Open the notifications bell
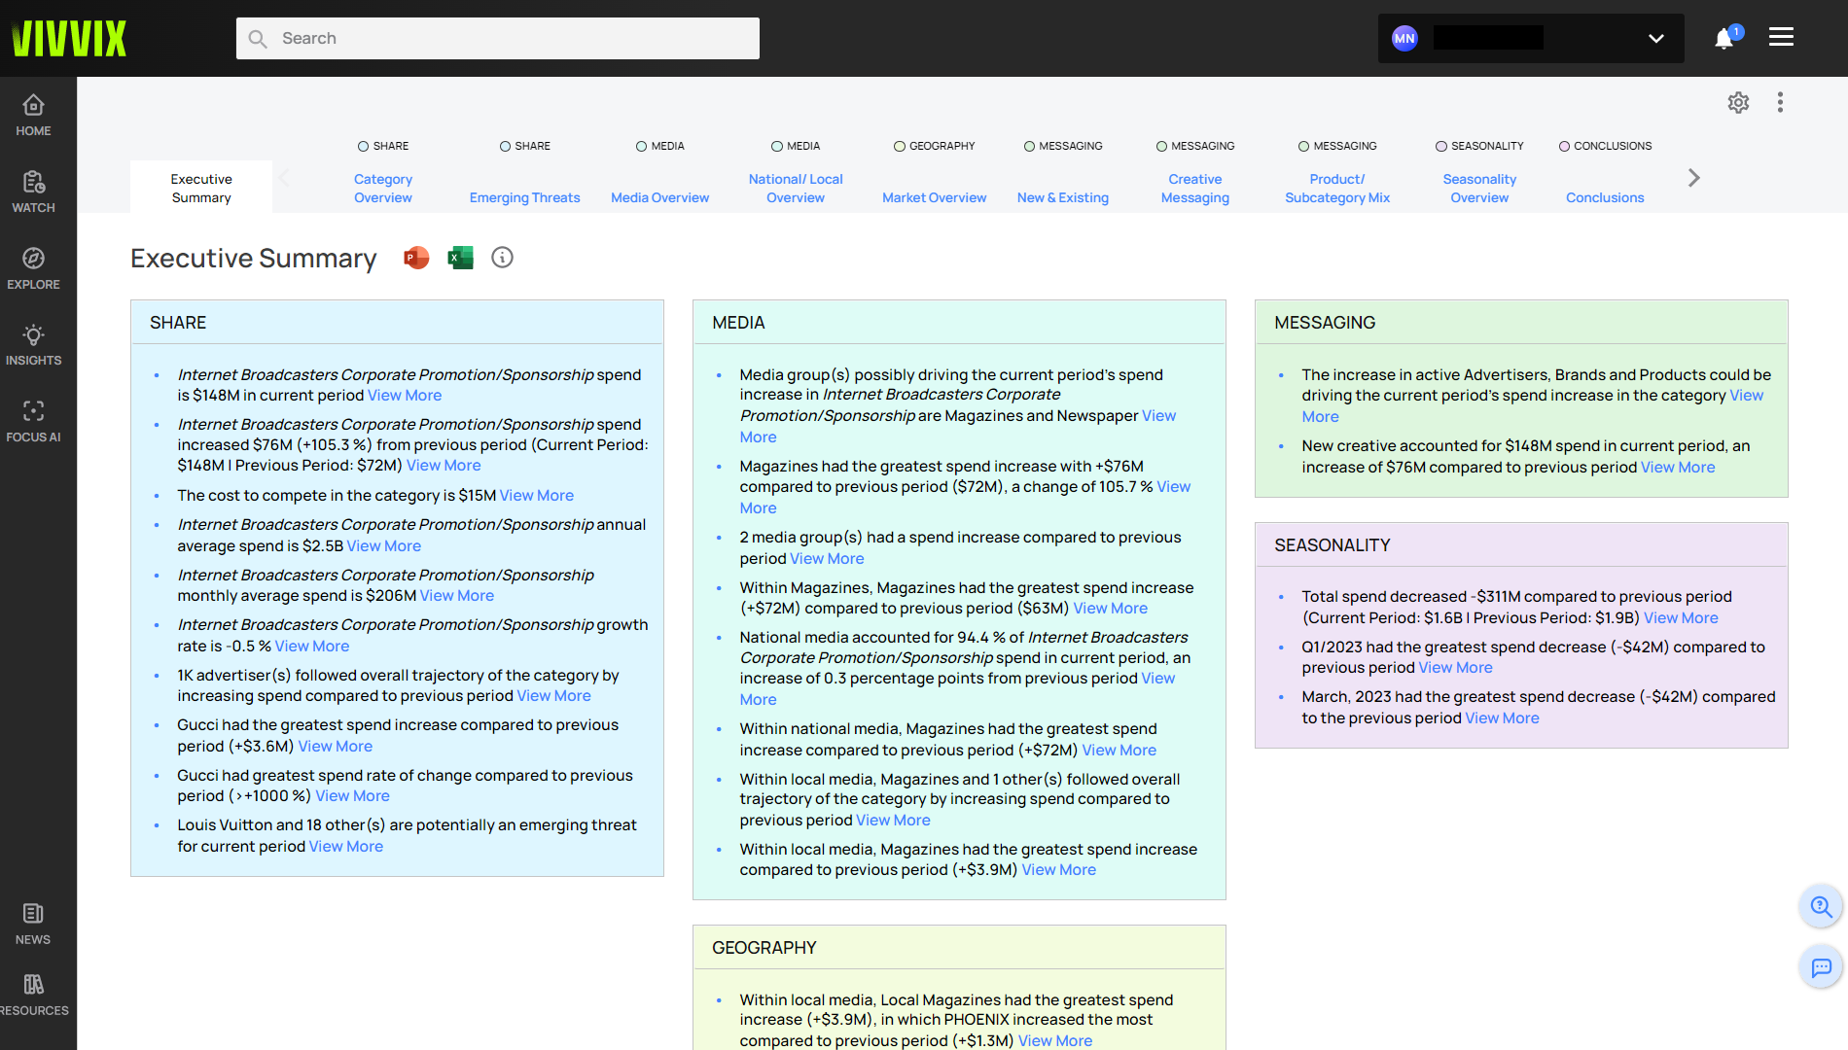The height and width of the screenshot is (1050, 1848). [1724, 39]
